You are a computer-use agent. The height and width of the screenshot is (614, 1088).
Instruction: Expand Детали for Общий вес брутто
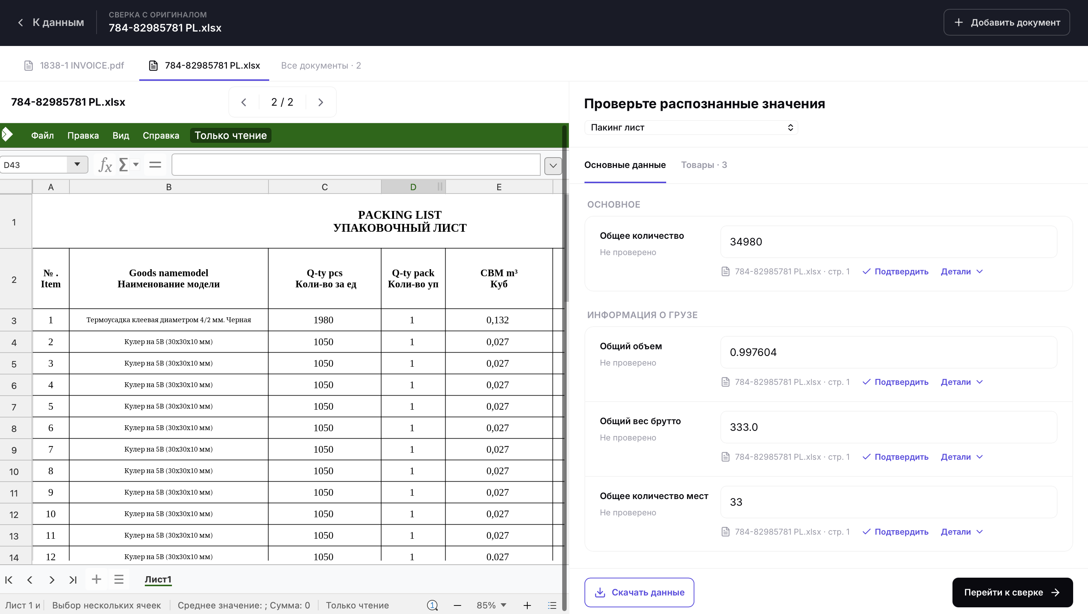pyautogui.click(x=962, y=457)
